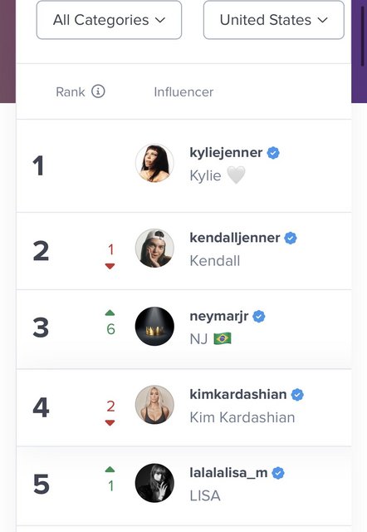Screen dimensions: 367x532
Task: Click the verified badge beside lalalalisa_m
Action: tap(278, 473)
